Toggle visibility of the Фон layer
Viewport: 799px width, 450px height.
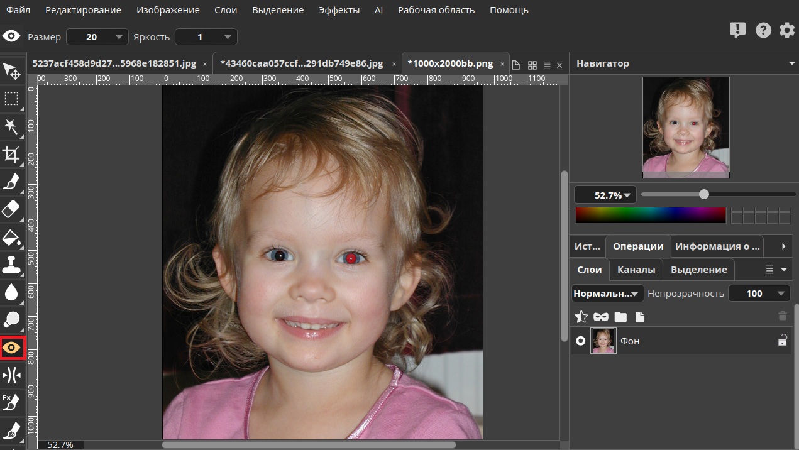pos(581,341)
